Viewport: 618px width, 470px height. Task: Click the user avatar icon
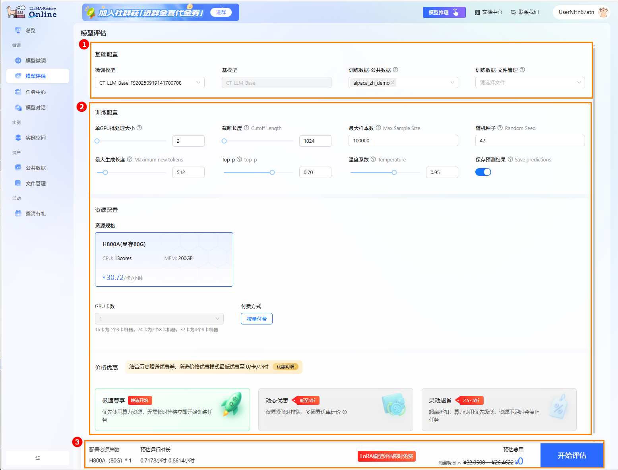coord(603,12)
